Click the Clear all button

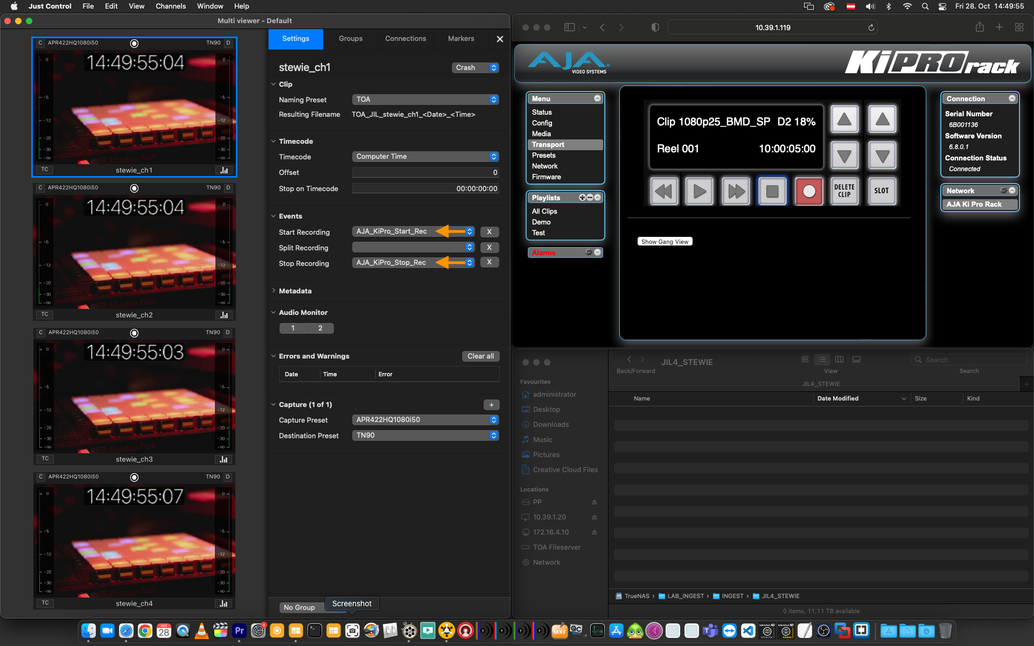click(480, 356)
